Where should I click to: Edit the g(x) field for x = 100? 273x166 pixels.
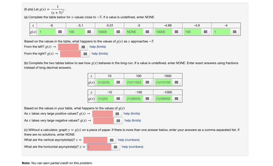pyautogui.click(x=134, y=82)
